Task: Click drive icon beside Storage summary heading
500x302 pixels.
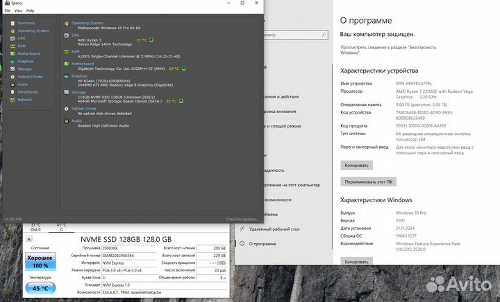Action: tap(67, 92)
